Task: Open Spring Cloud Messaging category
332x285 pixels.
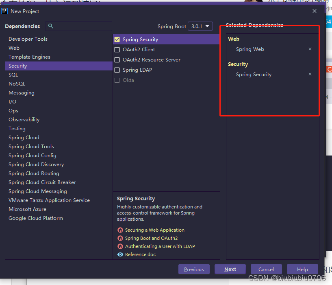Action: click(59, 191)
